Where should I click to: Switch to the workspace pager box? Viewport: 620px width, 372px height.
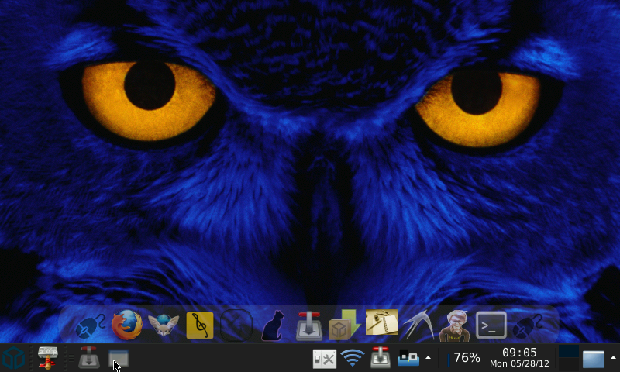click(569, 353)
